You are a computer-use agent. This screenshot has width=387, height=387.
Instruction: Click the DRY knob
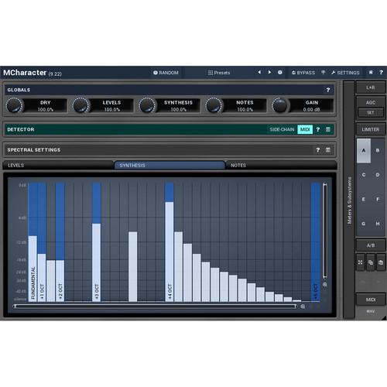(x=14, y=105)
